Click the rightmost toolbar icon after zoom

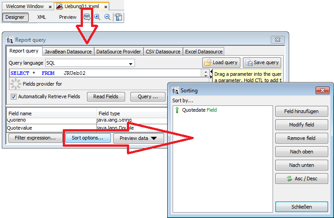coord(118,17)
